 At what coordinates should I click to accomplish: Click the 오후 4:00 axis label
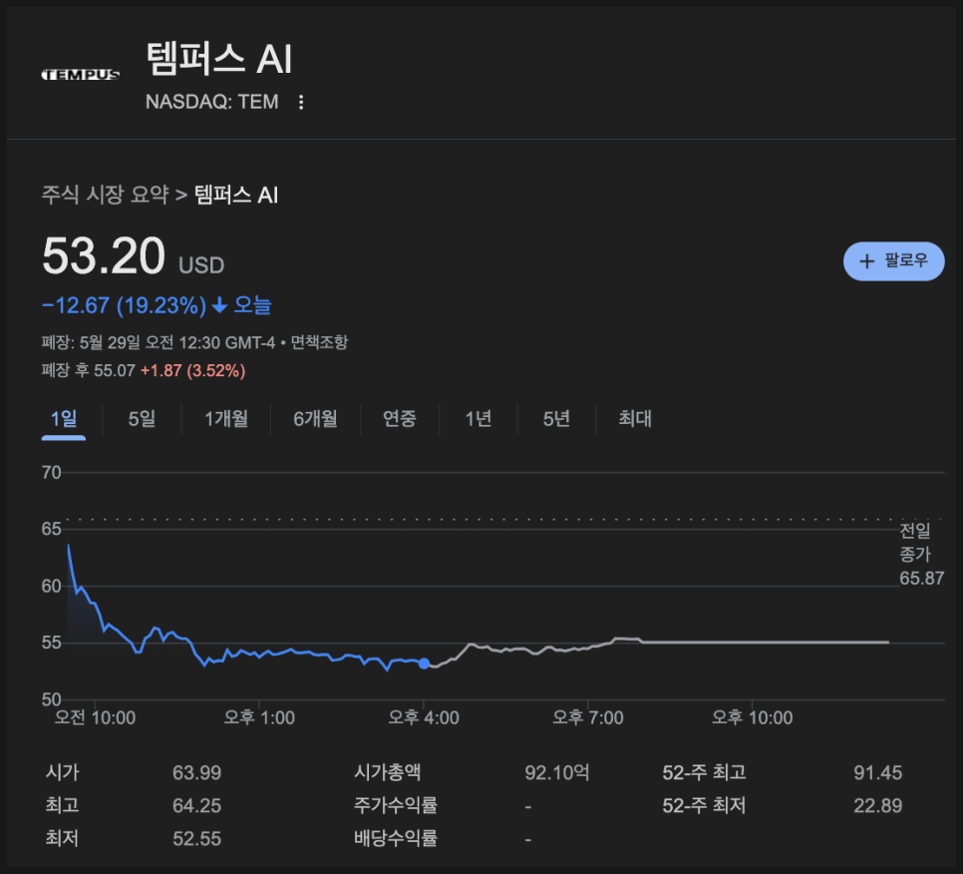coord(424,718)
